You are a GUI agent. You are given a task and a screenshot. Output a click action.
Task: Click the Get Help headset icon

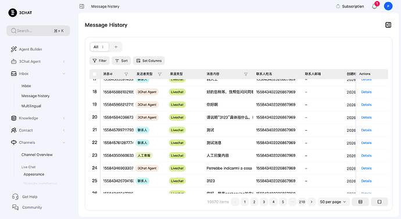(15, 196)
